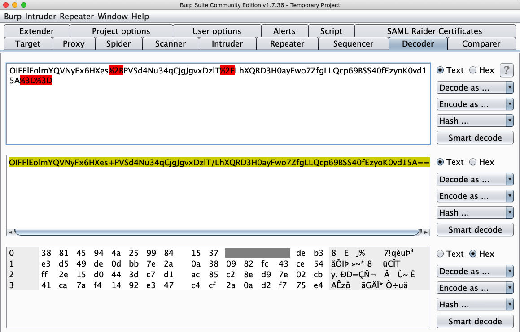520x332 pixels.
Task: Switch to the Script tab
Action: [331, 31]
